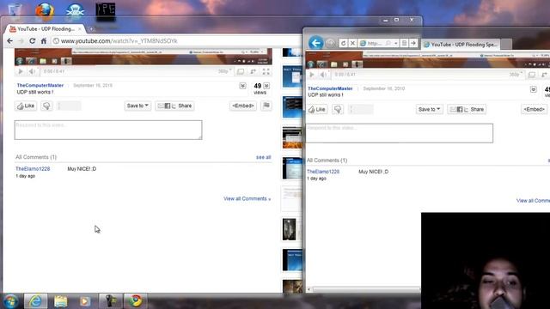Toggle wide player size in IE video
This screenshot has width=550, height=309.
pyautogui.click(x=532, y=75)
